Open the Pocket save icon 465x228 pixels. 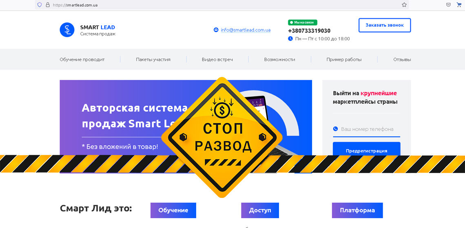point(449,5)
